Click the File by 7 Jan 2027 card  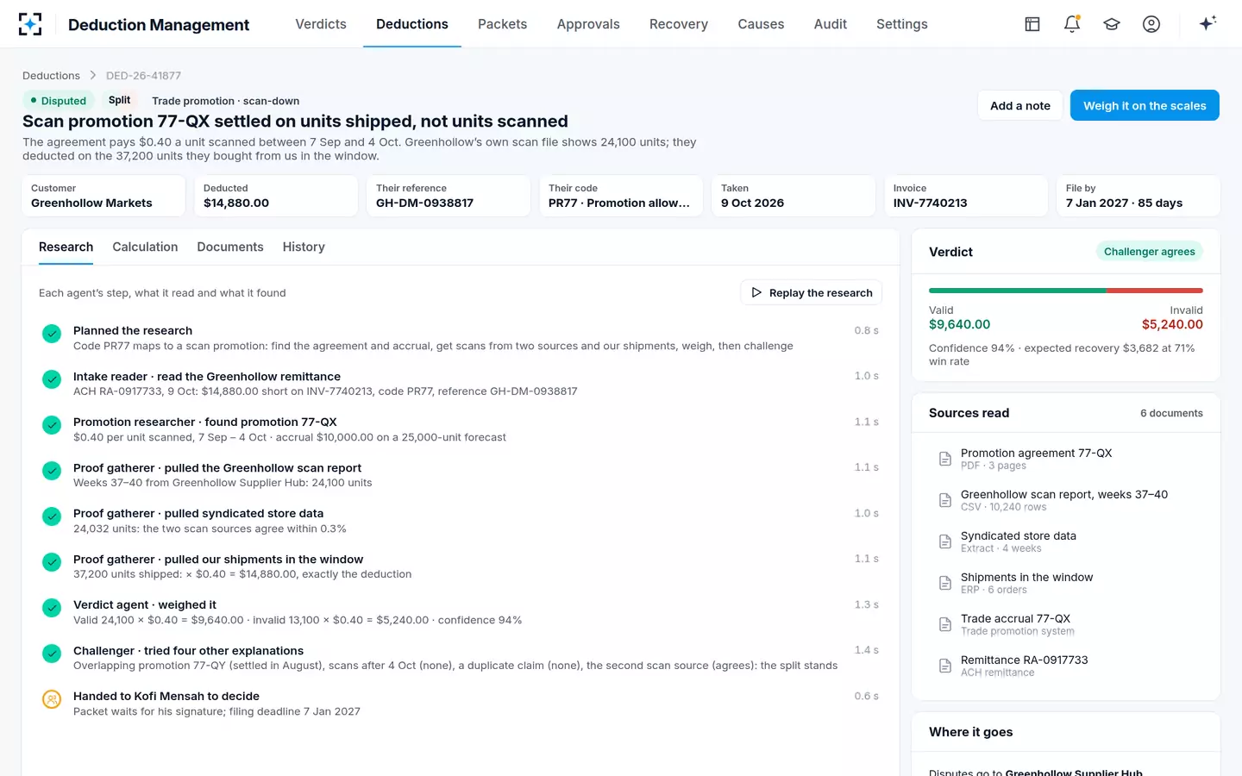pyautogui.click(x=1138, y=196)
